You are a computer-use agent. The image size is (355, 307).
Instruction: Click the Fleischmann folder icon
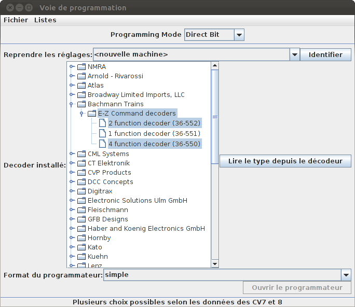click(x=81, y=210)
